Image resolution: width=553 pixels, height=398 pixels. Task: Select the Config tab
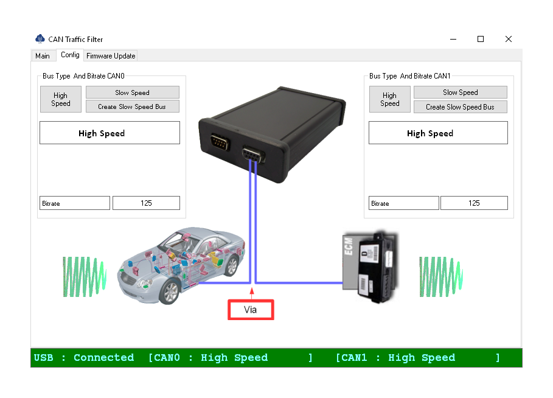click(70, 55)
